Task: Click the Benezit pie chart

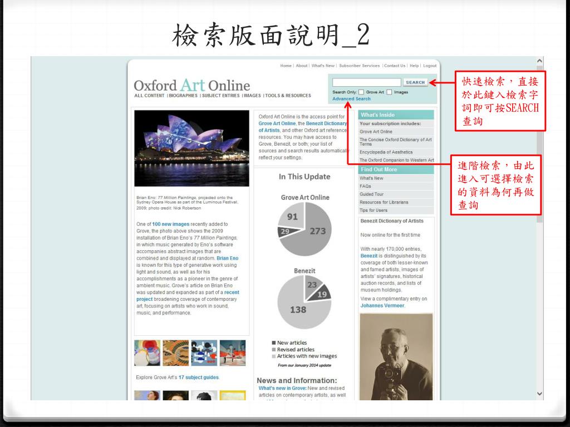Action: 304,301
